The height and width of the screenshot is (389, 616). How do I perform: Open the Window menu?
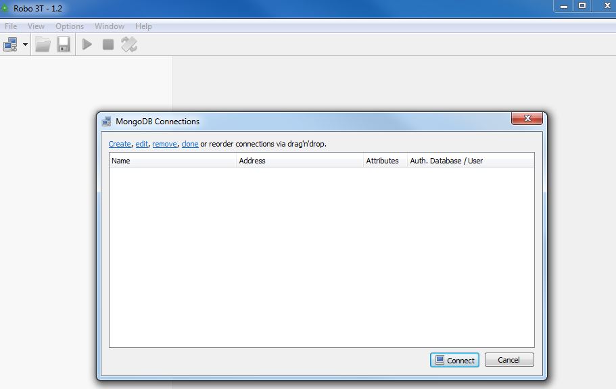pyautogui.click(x=110, y=26)
